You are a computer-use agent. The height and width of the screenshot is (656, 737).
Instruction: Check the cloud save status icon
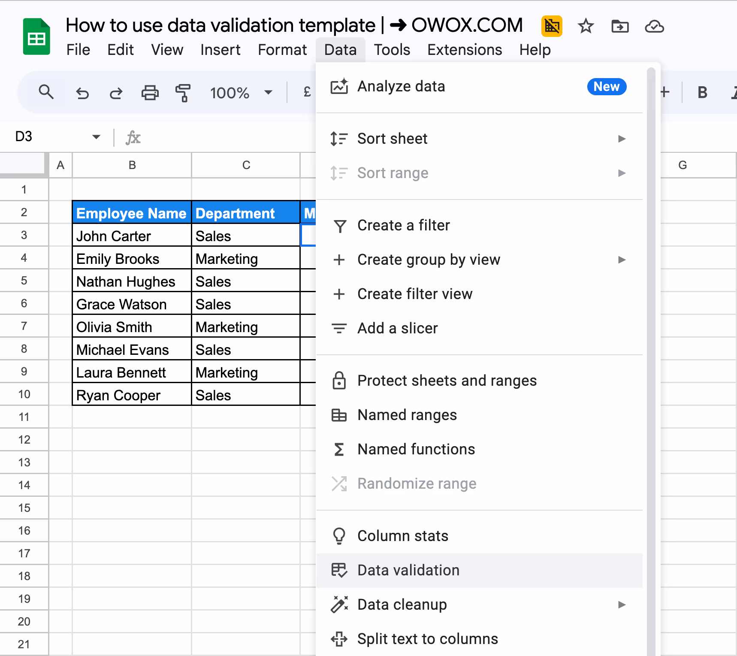pos(654,26)
